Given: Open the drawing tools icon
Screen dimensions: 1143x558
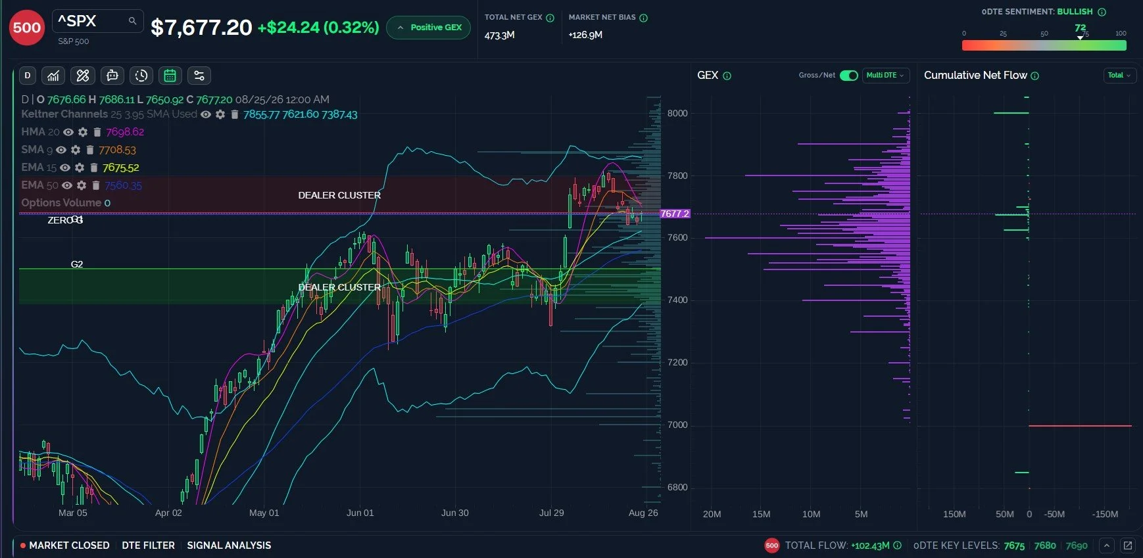Looking at the screenshot, I should (83, 76).
